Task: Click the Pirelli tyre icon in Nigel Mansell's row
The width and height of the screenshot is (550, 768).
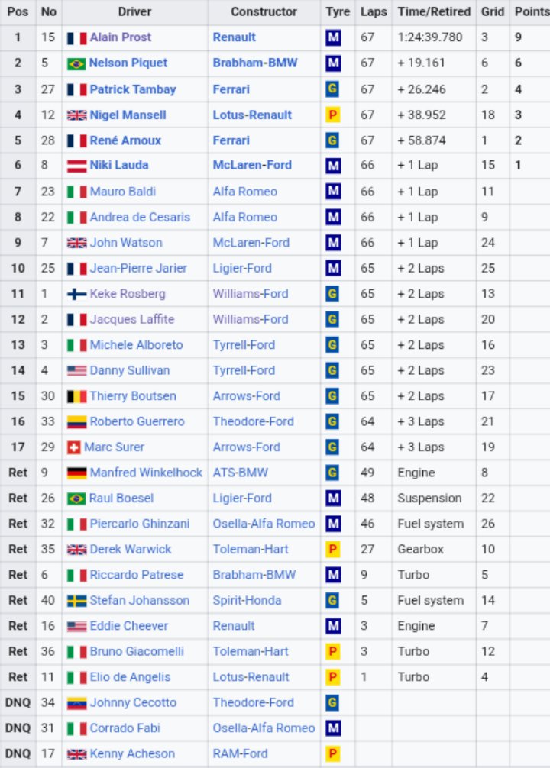Action: pos(332,115)
